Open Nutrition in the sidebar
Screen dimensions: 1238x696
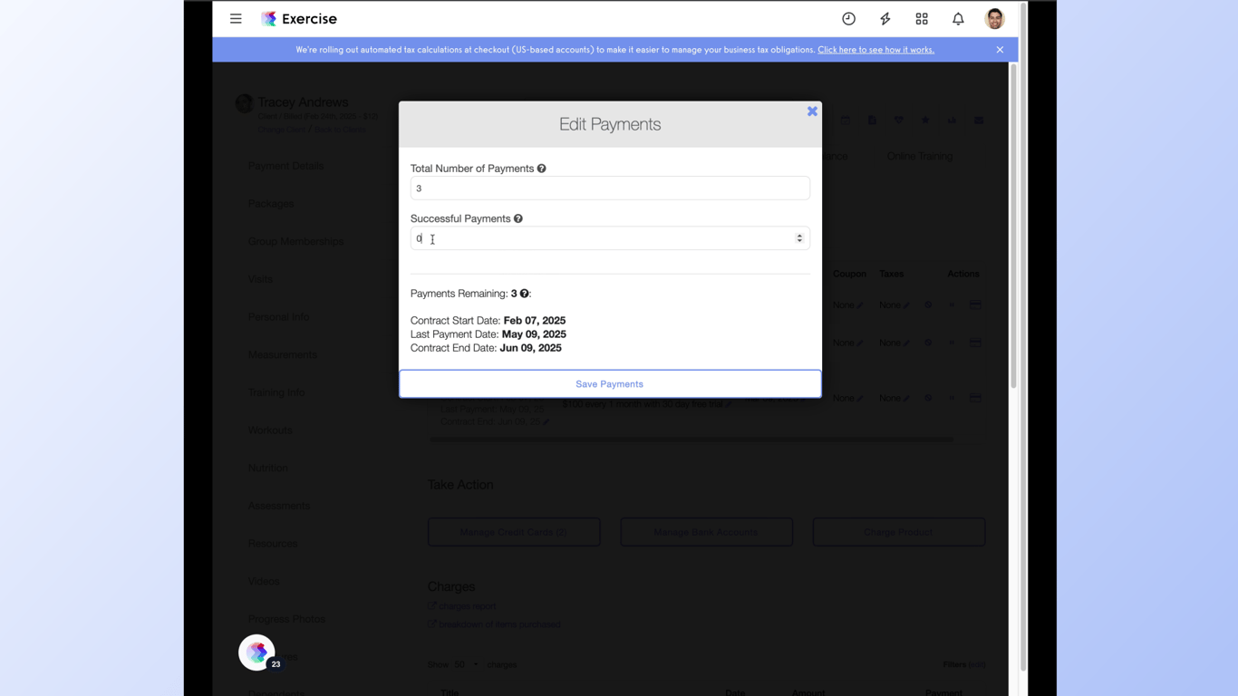click(x=268, y=468)
